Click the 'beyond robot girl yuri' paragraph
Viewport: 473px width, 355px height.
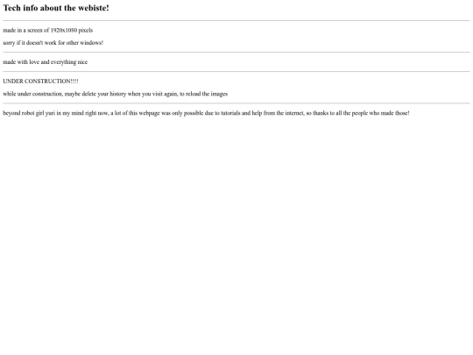pyautogui.click(x=206, y=113)
